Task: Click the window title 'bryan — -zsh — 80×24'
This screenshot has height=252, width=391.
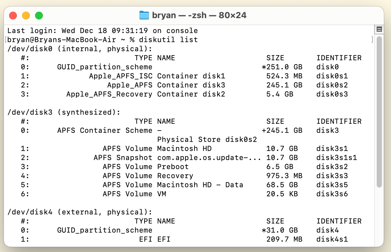Action: click(x=199, y=15)
